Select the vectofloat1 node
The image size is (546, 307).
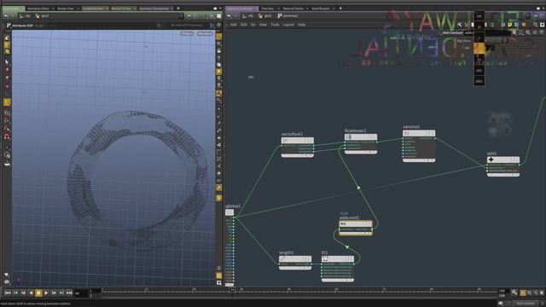coord(298,140)
